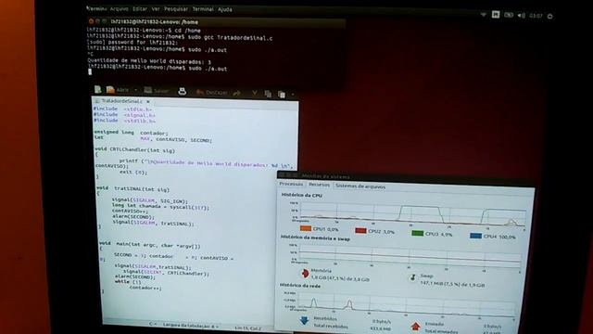Click the CPU3 green color swatch

[418, 233]
